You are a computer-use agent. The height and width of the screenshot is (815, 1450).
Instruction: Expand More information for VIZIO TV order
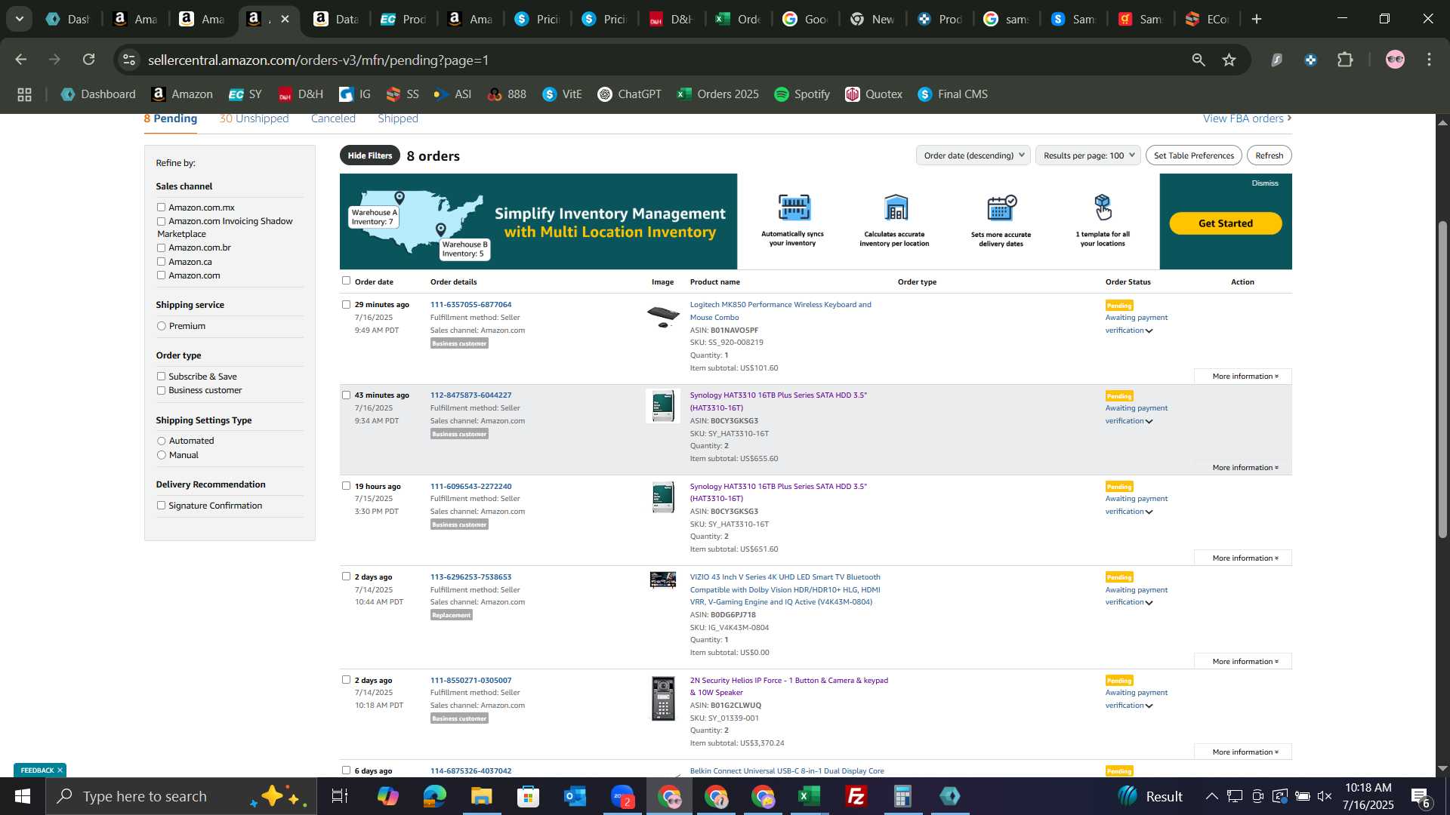point(1243,662)
